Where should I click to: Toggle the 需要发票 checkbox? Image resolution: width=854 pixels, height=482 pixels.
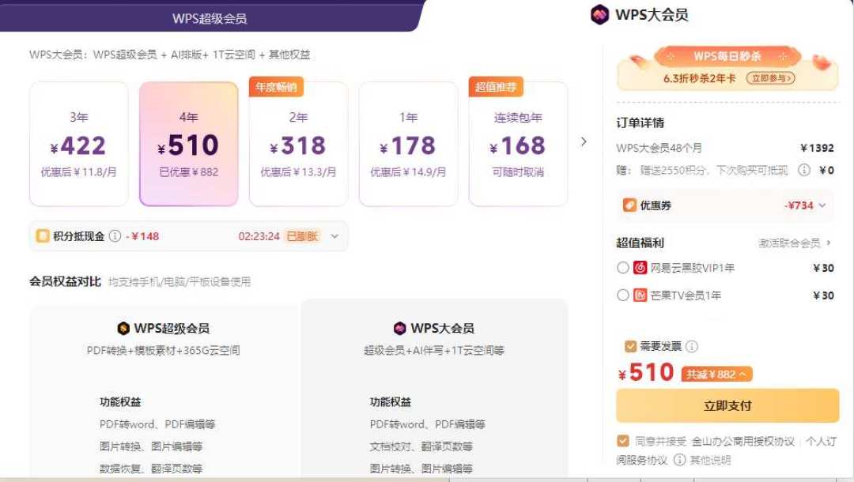point(630,346)
